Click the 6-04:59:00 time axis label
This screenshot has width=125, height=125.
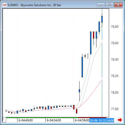pyautogui.click(x=82, y=120)
